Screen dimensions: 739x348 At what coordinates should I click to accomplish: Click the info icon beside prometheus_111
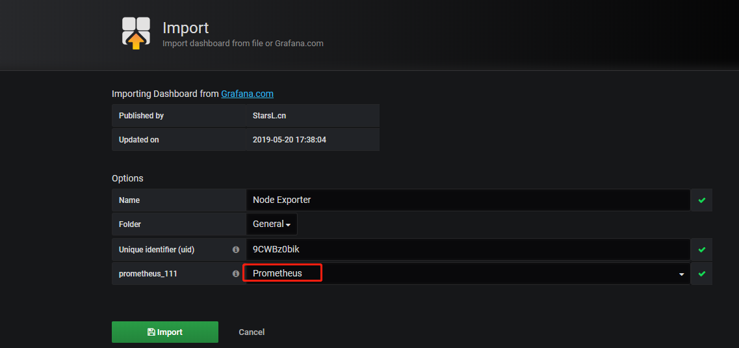(236, 273)
